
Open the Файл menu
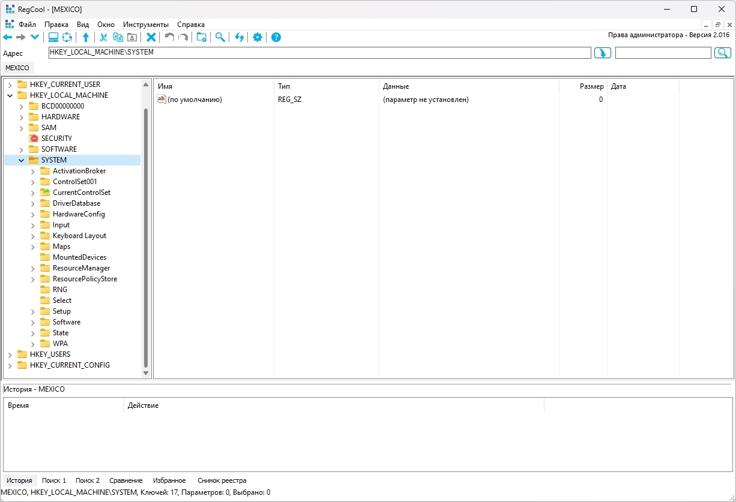(27, 25)
